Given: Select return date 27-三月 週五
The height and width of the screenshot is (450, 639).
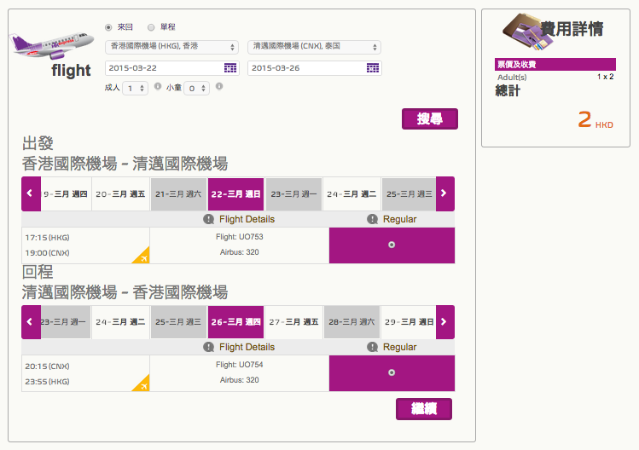Looking at the screenshot, I should coord(293,322).
